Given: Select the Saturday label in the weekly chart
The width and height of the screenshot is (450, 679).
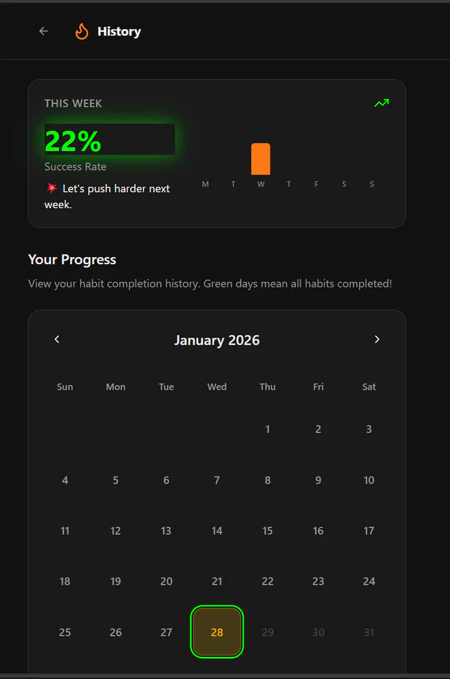Looking at the screenshot, I should click(x=344, y=183).
